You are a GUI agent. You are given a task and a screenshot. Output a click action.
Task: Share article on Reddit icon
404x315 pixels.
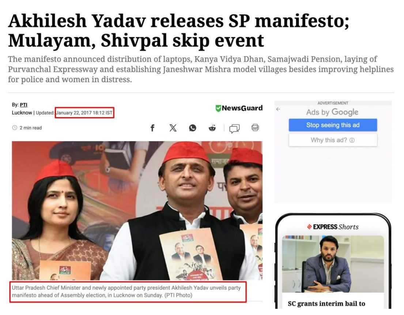(212, 128)
